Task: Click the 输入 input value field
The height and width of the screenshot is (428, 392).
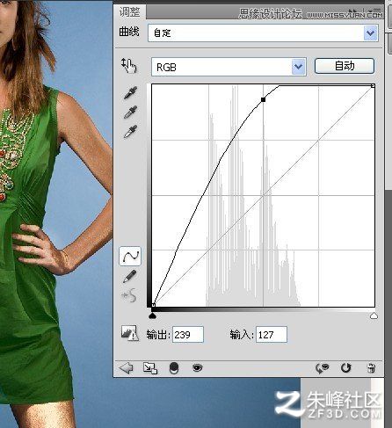Action: [x=272, y=334]
